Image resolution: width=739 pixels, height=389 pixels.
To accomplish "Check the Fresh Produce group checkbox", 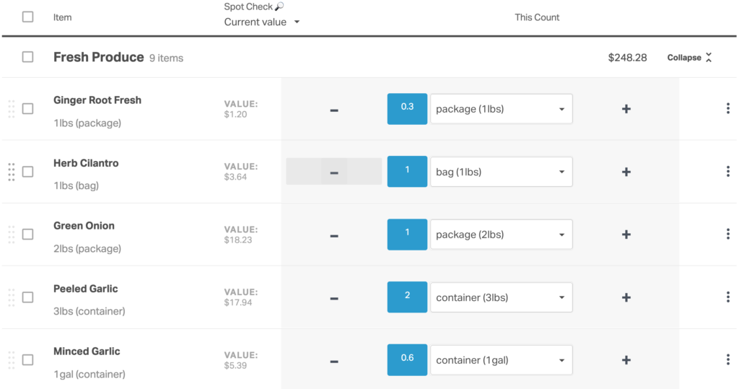I will (27, 57).
